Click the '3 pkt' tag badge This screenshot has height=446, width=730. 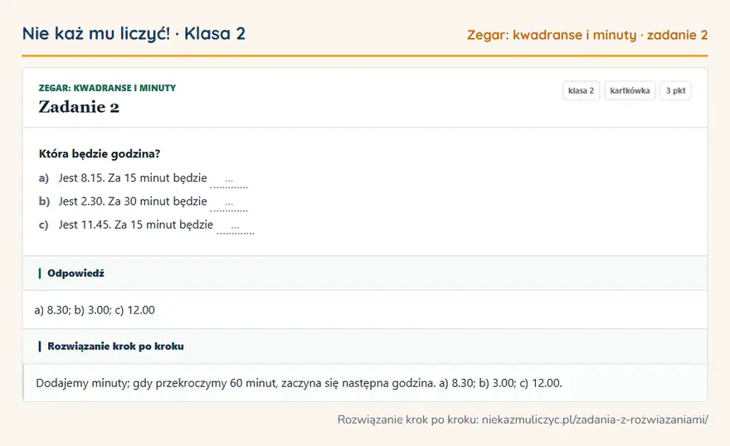coord(675,90)
